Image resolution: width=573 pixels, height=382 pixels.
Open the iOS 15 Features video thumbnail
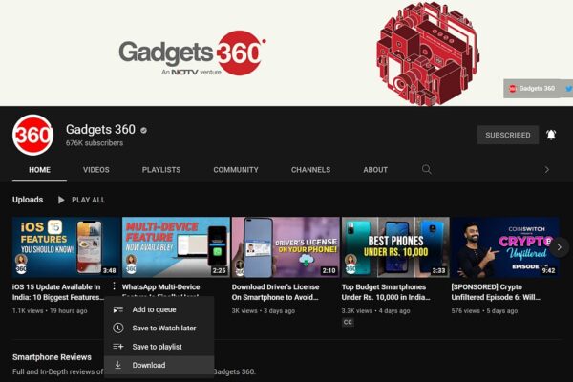[66, 247]
